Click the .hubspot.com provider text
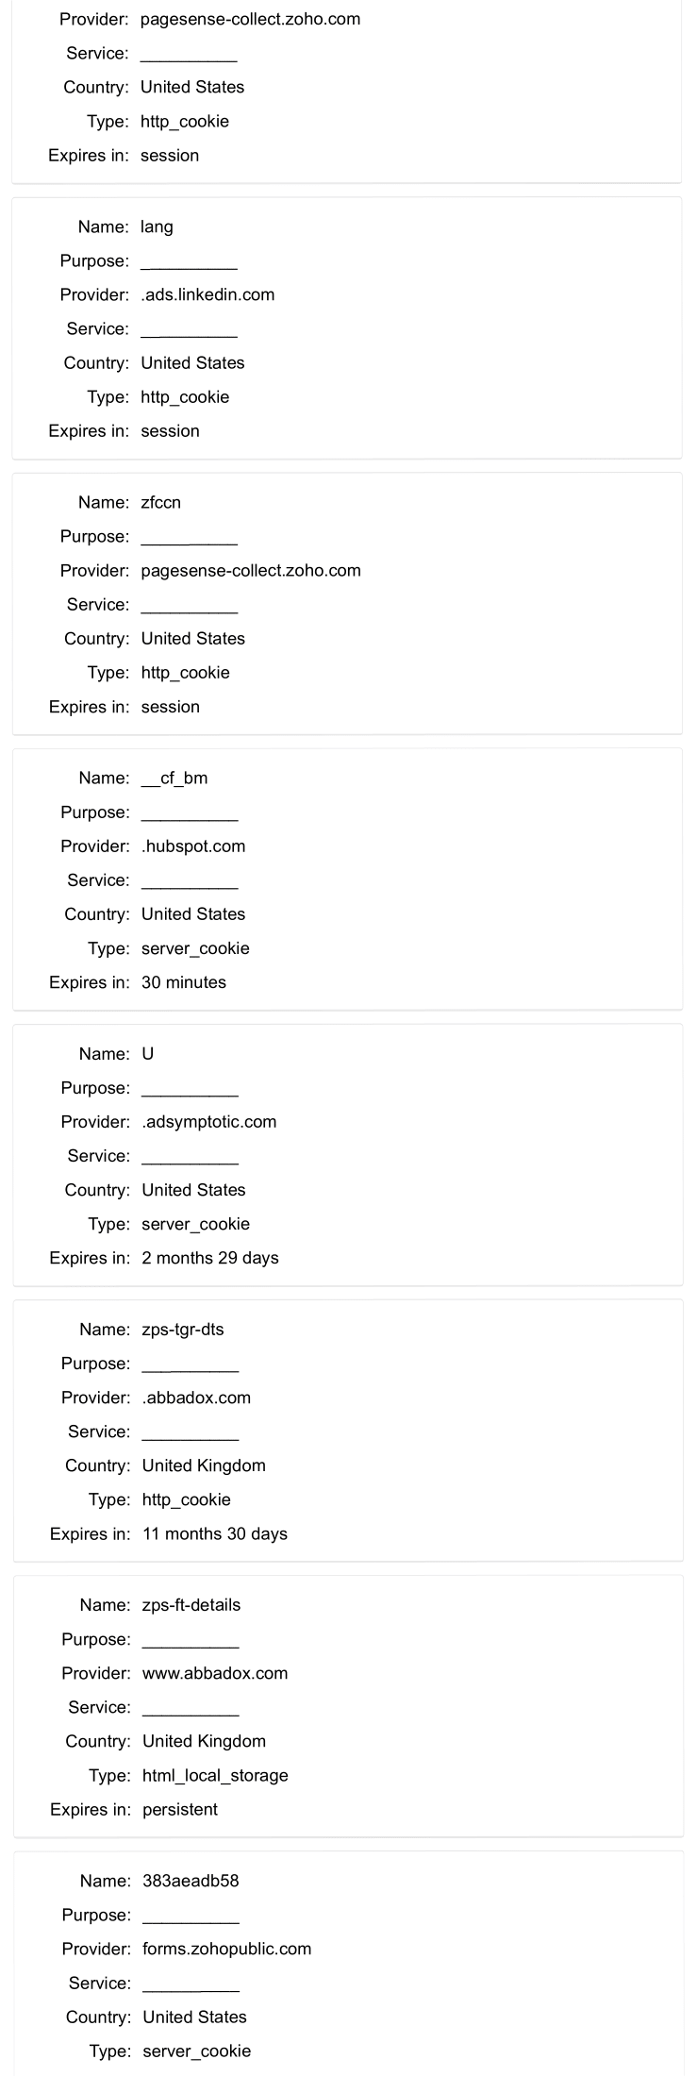Image resolution: width=697 pixels, height=2076 pixels. click(x=193, y=845)
